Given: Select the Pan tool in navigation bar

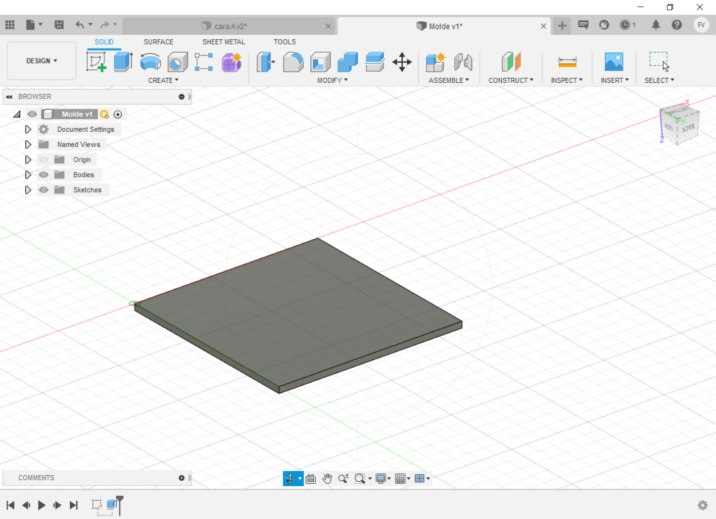Looking at the screenshot, I should pos(327,478).
